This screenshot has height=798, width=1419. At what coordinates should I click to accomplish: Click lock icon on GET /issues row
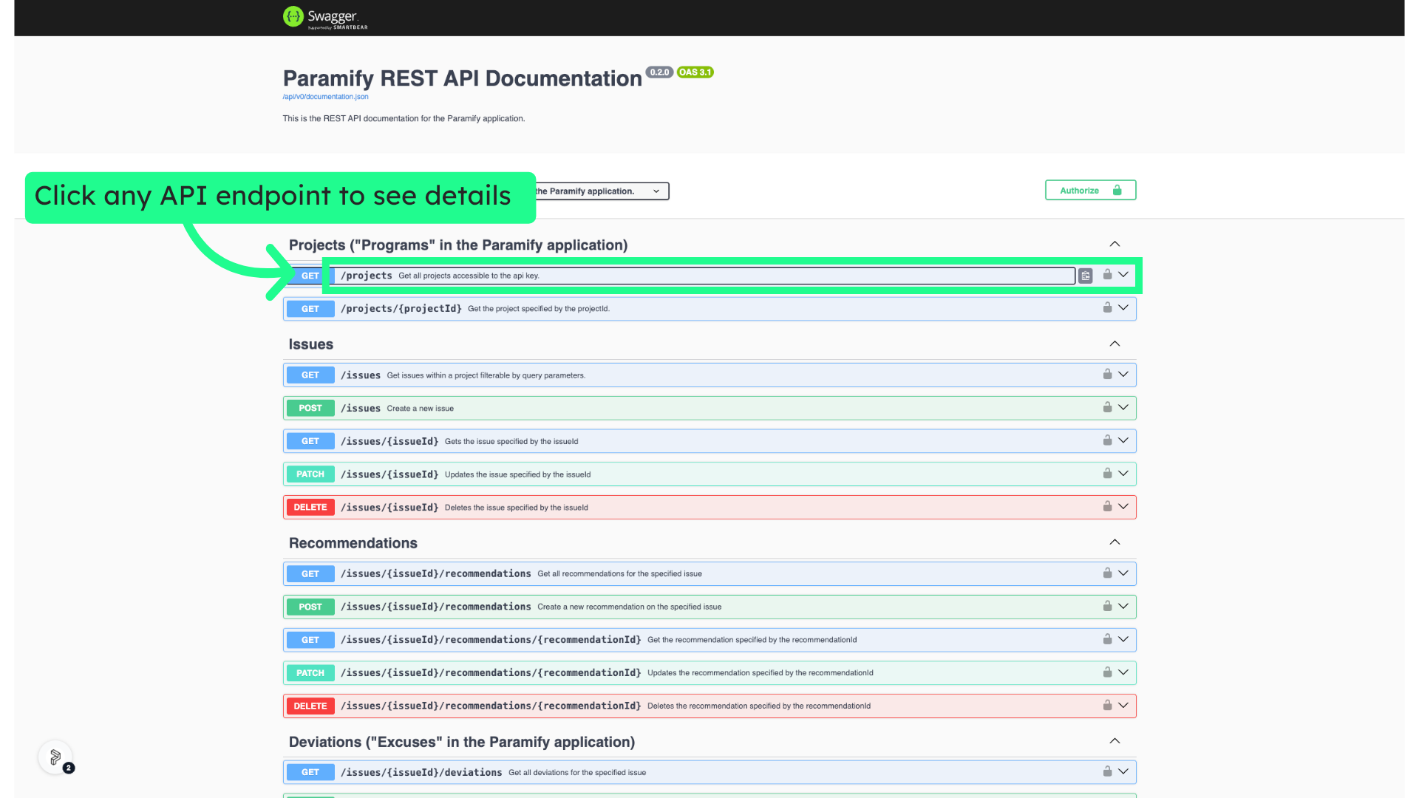[1107, 374]
